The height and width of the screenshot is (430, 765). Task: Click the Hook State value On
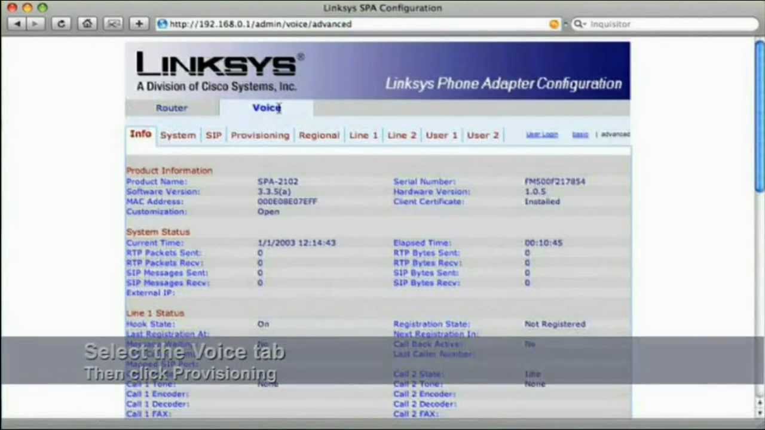pyautogui.click(x=263, y=324)
